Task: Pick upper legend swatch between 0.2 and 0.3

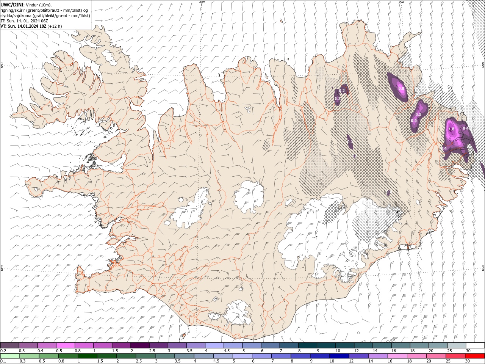Action: (10, 345)
